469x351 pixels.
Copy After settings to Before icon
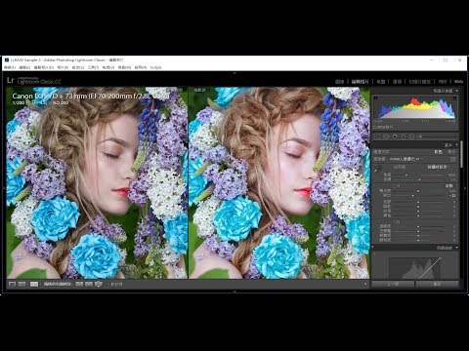pyautogui.click(x=89, y=284)
